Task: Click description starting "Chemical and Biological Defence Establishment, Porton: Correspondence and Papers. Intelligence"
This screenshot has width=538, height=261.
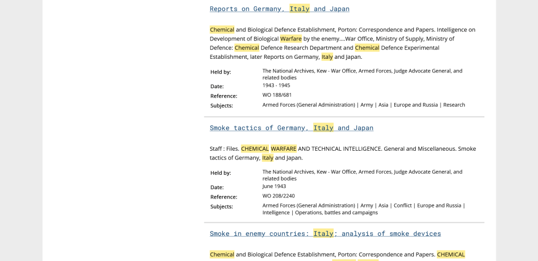Action: click(342, 43)
